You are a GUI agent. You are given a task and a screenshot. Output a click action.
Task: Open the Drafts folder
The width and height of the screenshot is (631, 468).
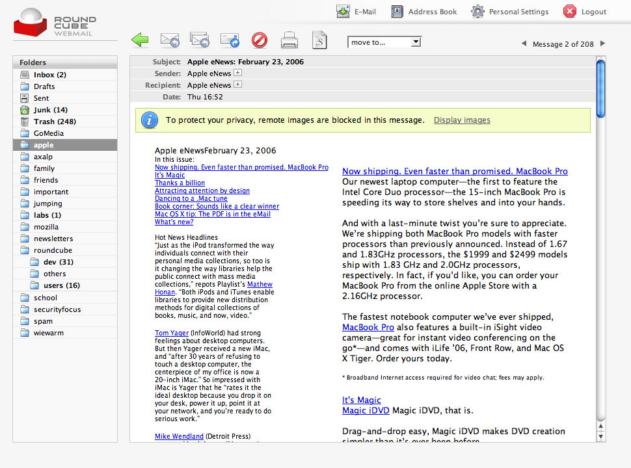pos(65,86)
